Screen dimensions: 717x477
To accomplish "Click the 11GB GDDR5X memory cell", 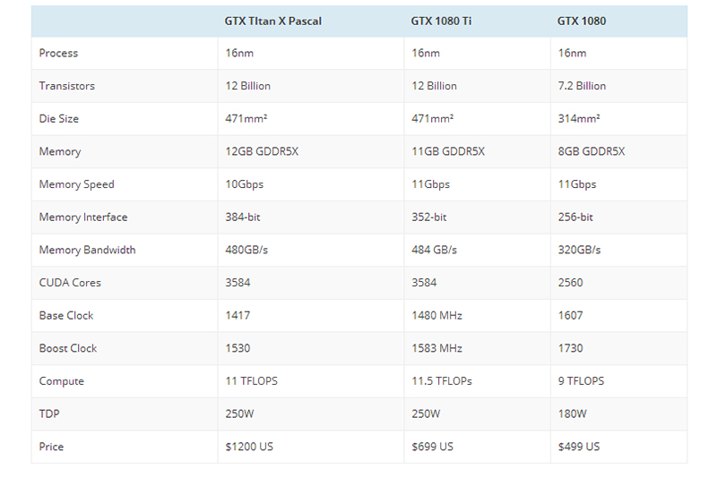I will [448, 152].
